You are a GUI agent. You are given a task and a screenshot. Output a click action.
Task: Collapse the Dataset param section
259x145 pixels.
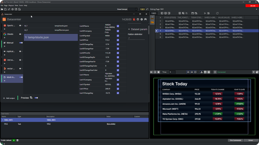[129, 29]
